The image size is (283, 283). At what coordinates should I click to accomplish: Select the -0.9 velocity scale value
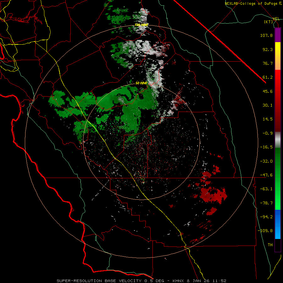tap(268, 133)
